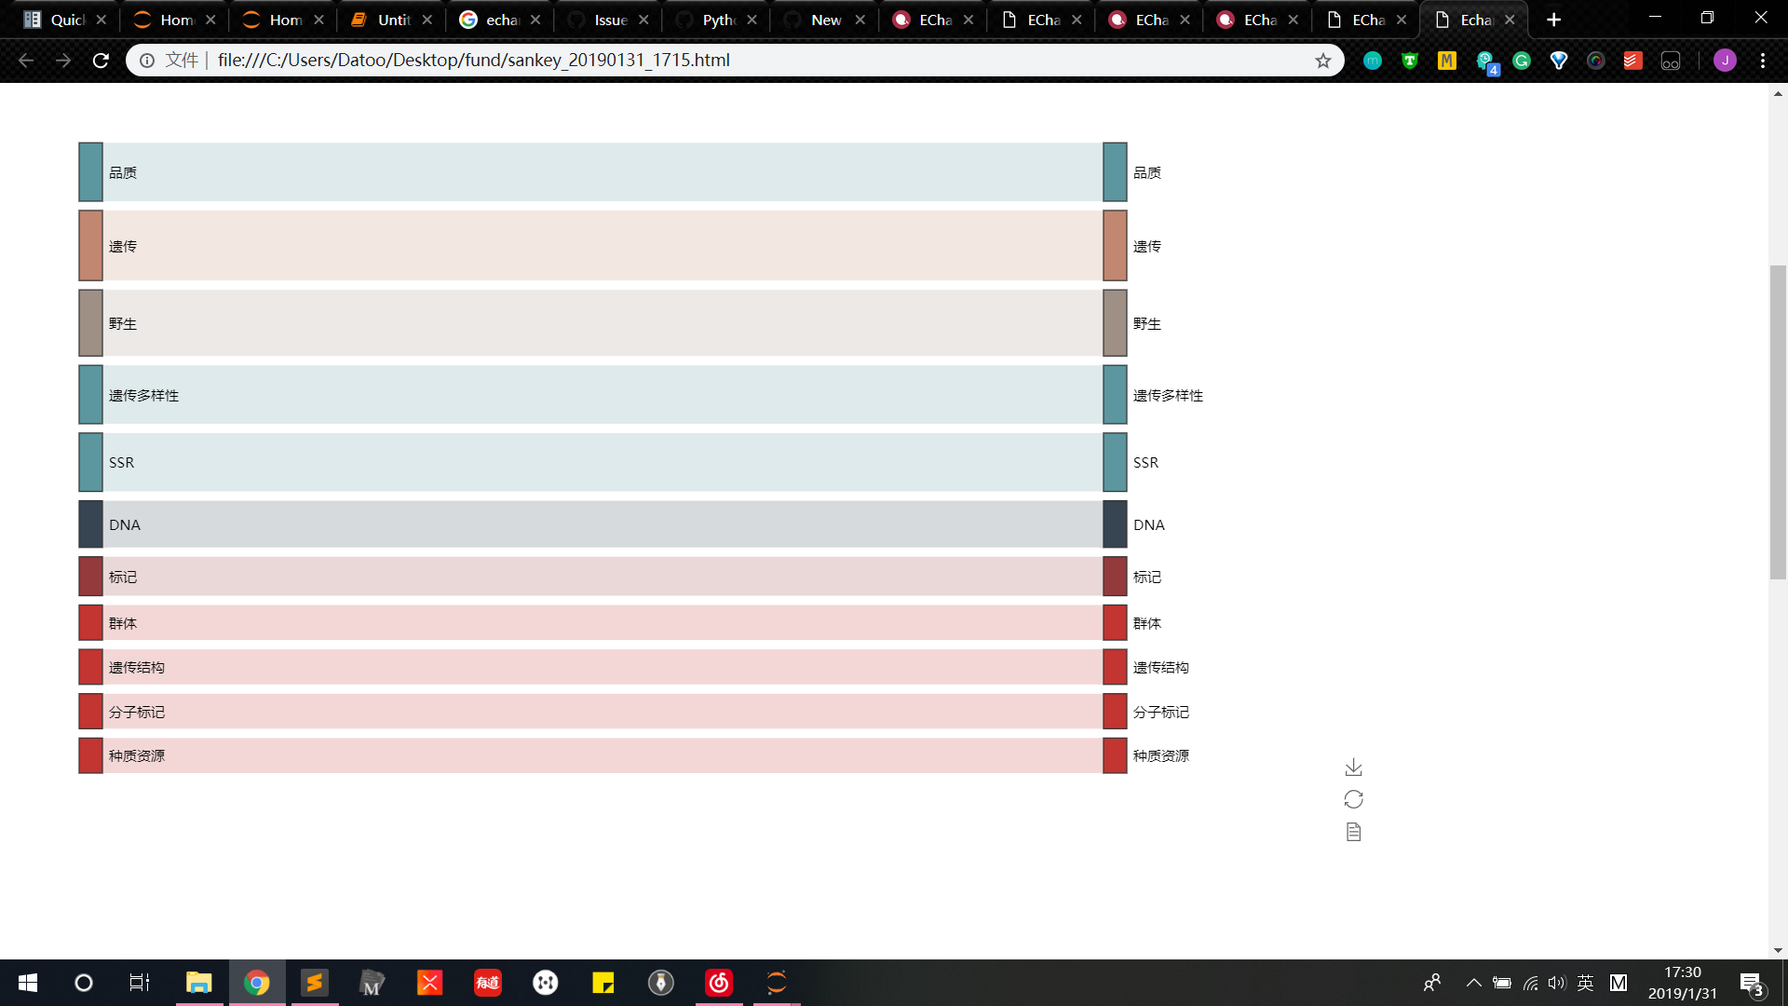Image resolution: width=1788 pixels, height=1006 pixels.
Task: Open a new browser tab
Action: point(1553,19)
